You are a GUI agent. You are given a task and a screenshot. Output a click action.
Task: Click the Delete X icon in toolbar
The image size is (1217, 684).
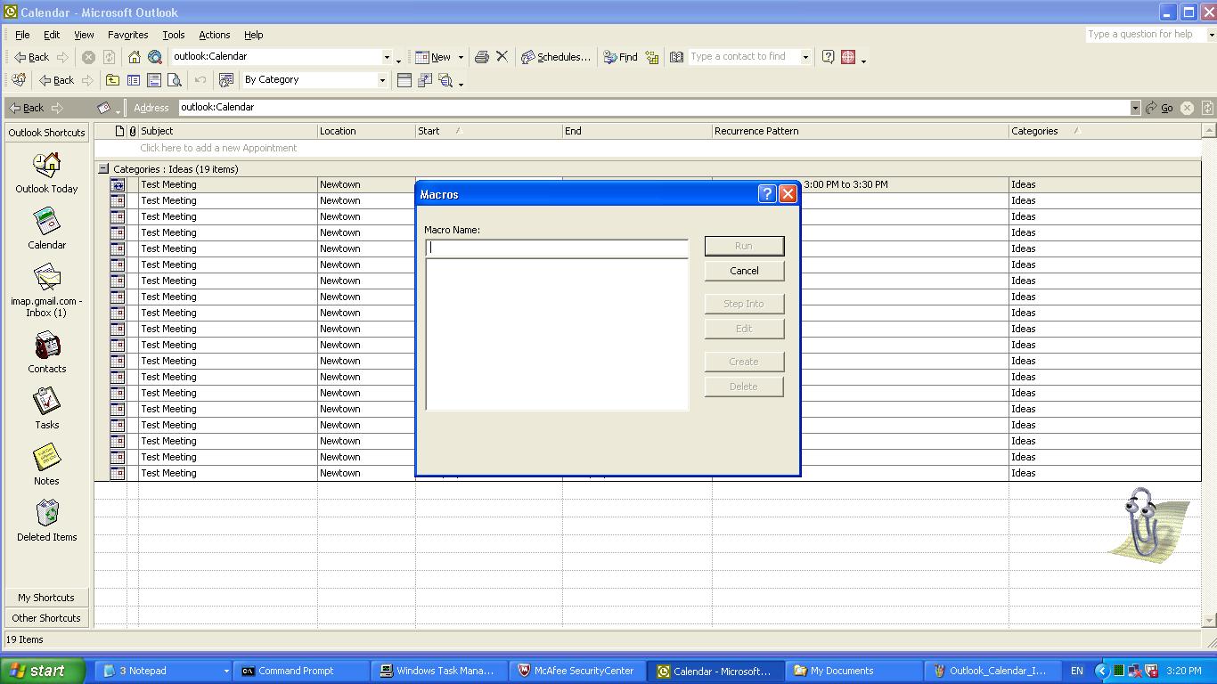pyautogui.click(x=502, y=57)
